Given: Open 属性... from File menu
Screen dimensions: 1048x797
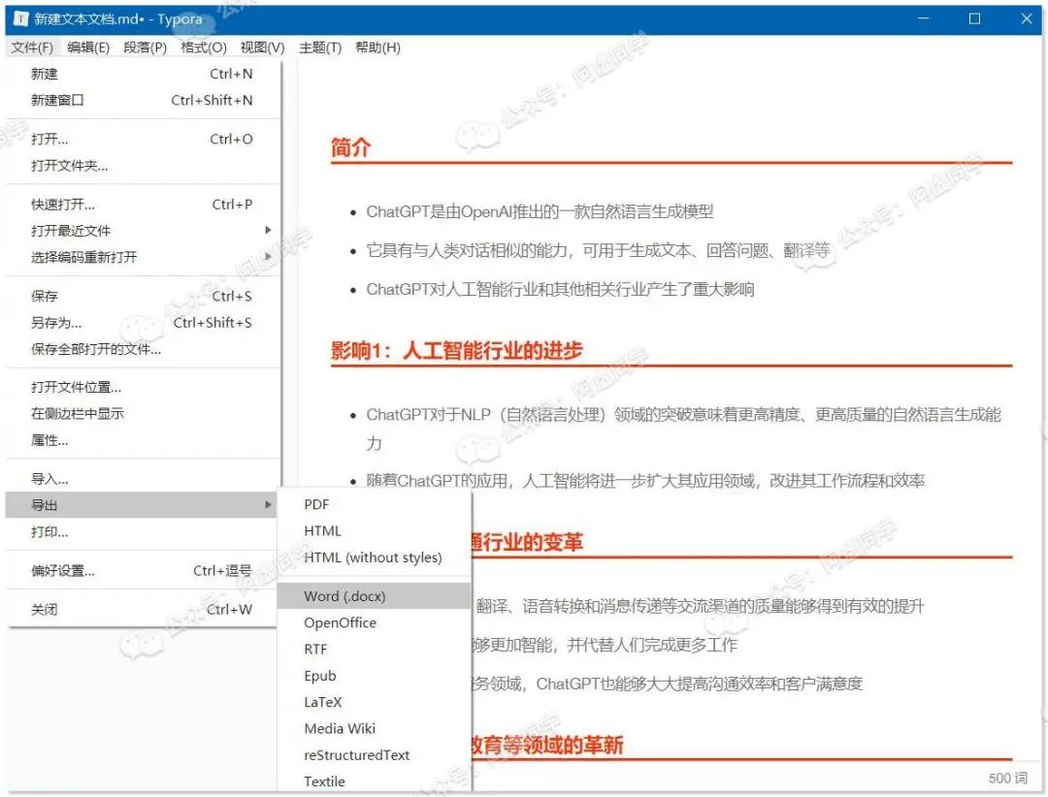Looking at the screenshot, I should (141, 440).
